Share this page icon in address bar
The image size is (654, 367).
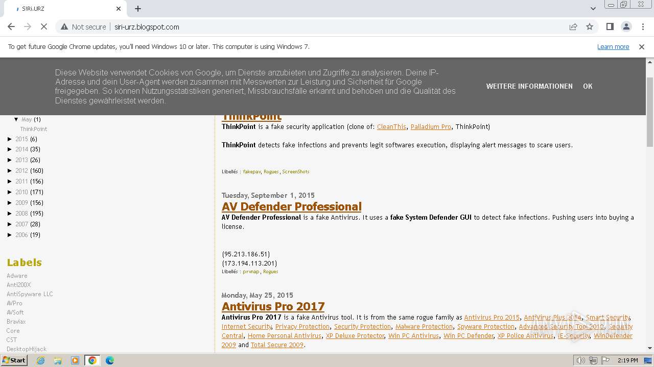coord(573,27)
